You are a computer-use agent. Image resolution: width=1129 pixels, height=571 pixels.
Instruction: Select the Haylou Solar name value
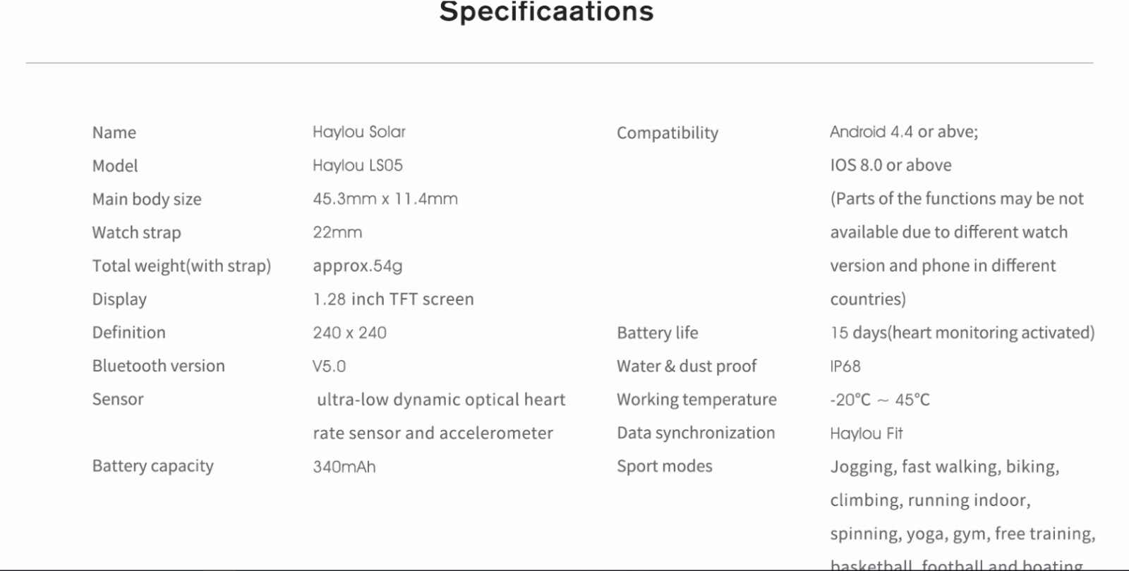point(359,132)
